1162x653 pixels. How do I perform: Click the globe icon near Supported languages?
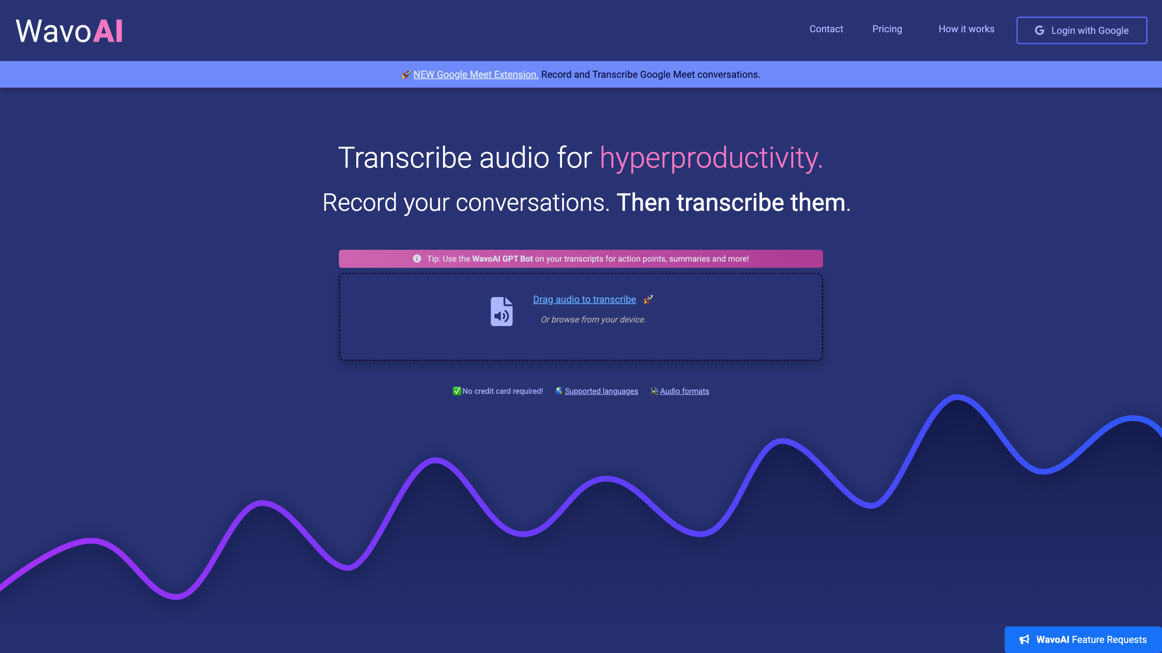point(559,391)
